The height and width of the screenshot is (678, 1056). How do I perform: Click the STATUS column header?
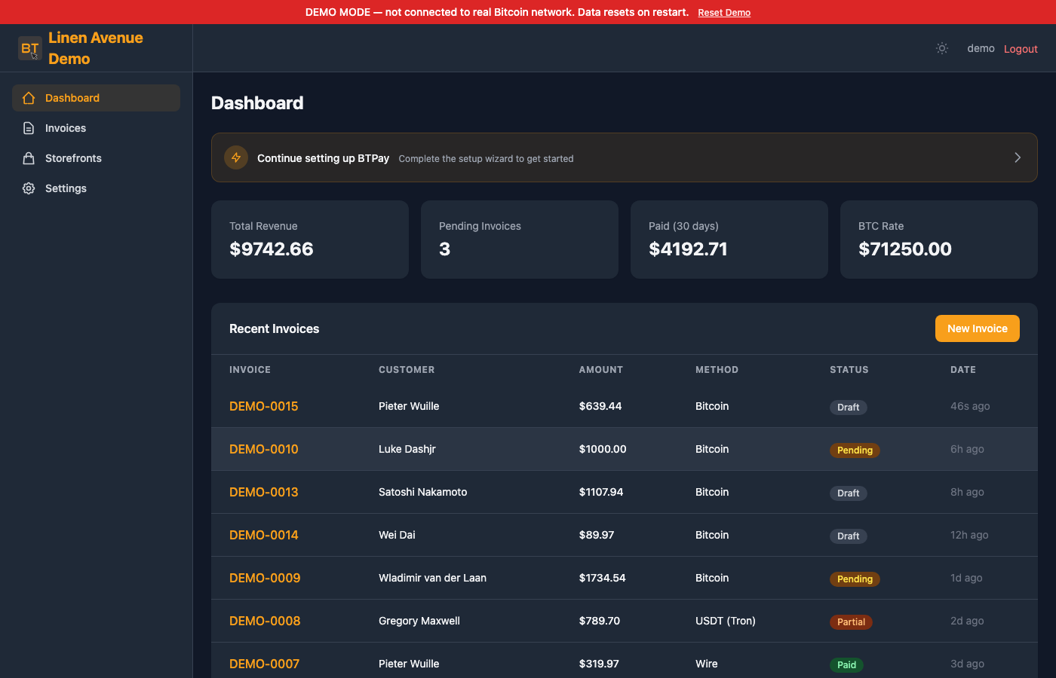[849, 370]
